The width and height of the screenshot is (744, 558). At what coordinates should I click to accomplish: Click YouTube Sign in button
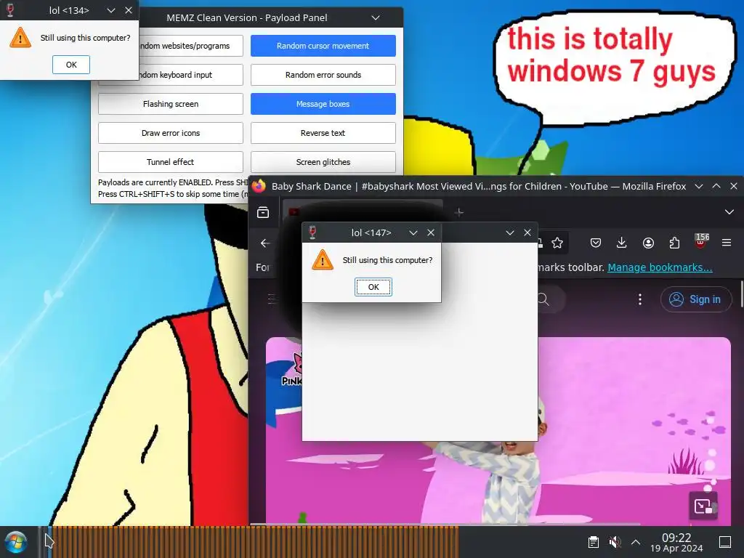point(695,299)
